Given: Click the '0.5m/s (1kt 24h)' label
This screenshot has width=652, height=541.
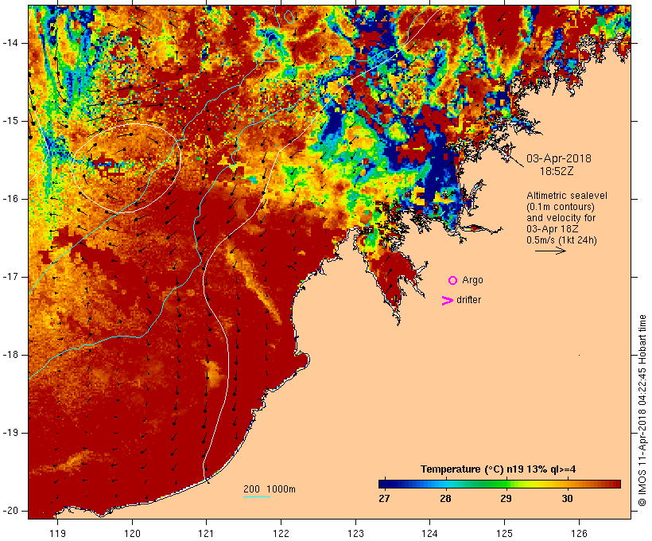Looking at the screenshot, I should coord(561,240).
